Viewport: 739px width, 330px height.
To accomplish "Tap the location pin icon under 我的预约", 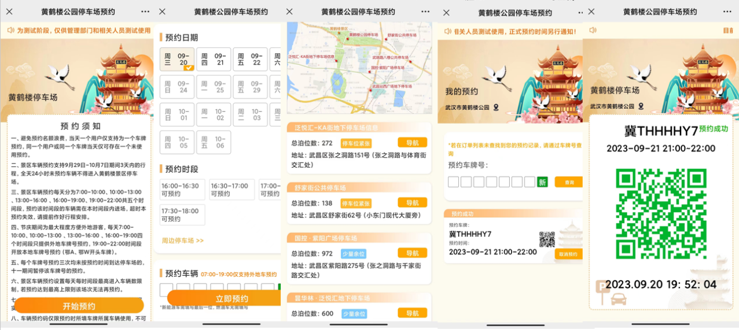I will (495, 107).
